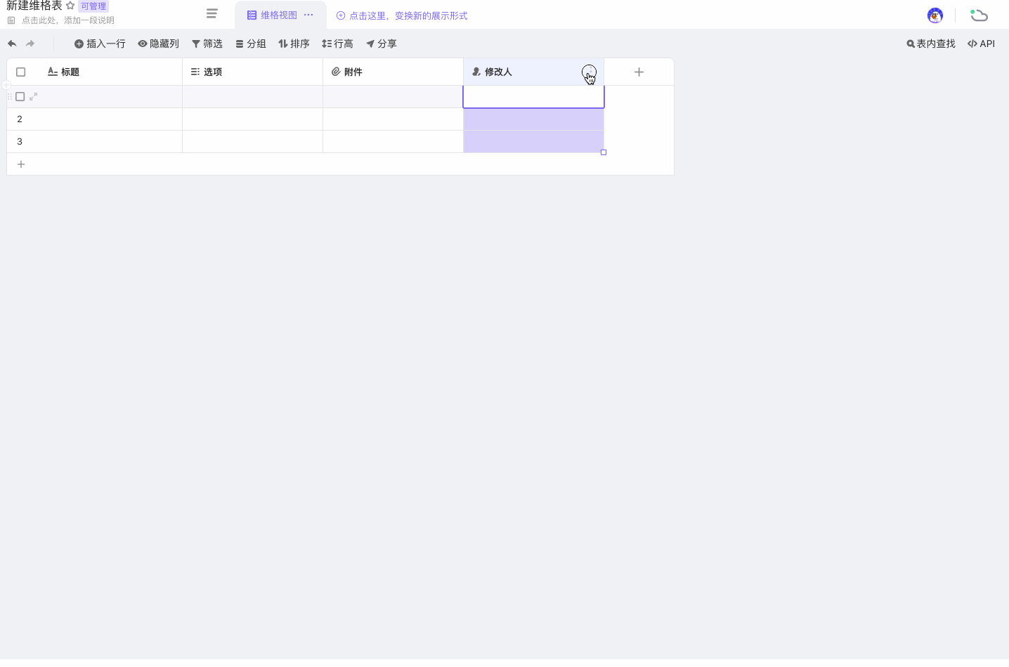The width and height of the screenshot is (1009, 667).
Task: Click the user avatar icon
Action: tap(935, 15)
